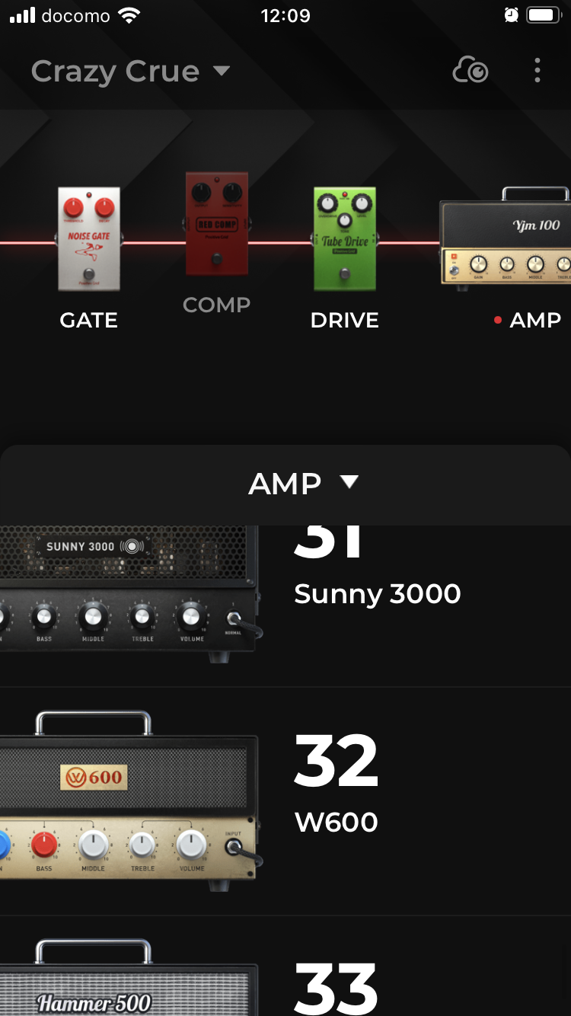571x1016 pixels.
Task: Click the red Bass knob on W600
Action: [44, 845]
